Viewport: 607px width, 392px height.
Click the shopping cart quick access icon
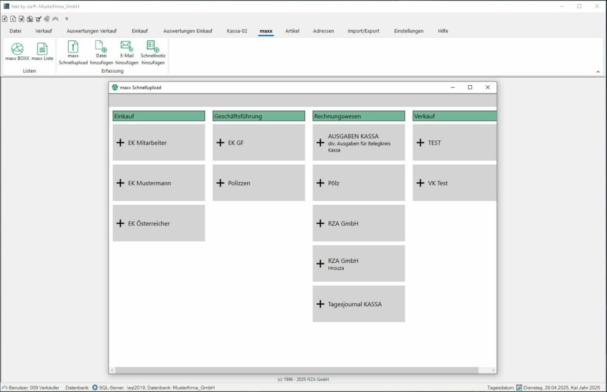[38, 19]
